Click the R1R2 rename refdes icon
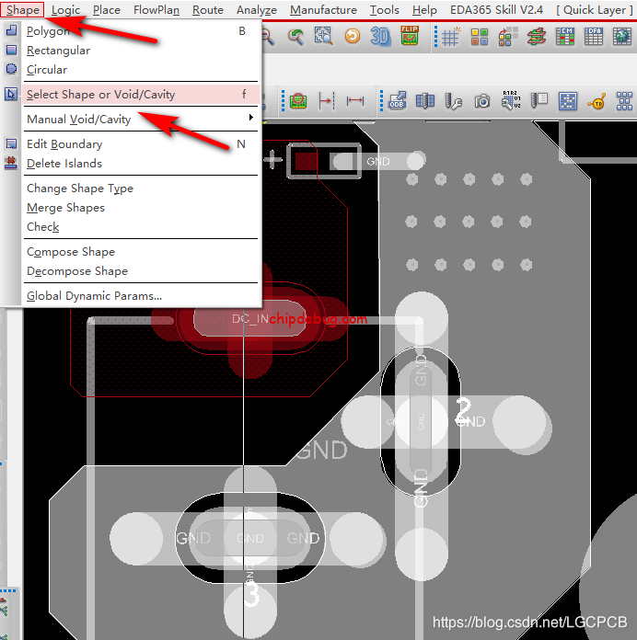The height and width of the screenshot is (640, 637). coord(510,101)
